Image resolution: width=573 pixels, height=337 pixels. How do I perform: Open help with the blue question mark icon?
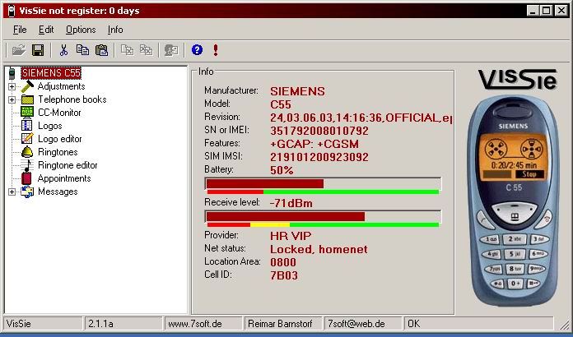pyautogui.click(x=197, y=49)
